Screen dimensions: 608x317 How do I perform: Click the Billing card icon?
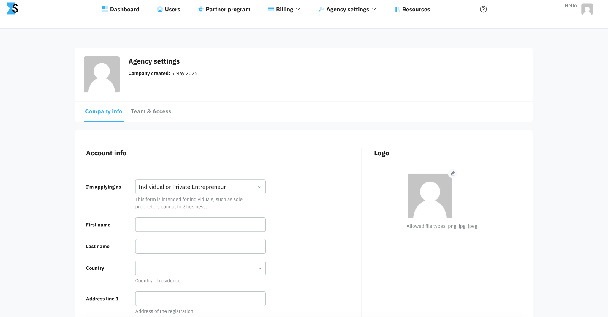271,9
